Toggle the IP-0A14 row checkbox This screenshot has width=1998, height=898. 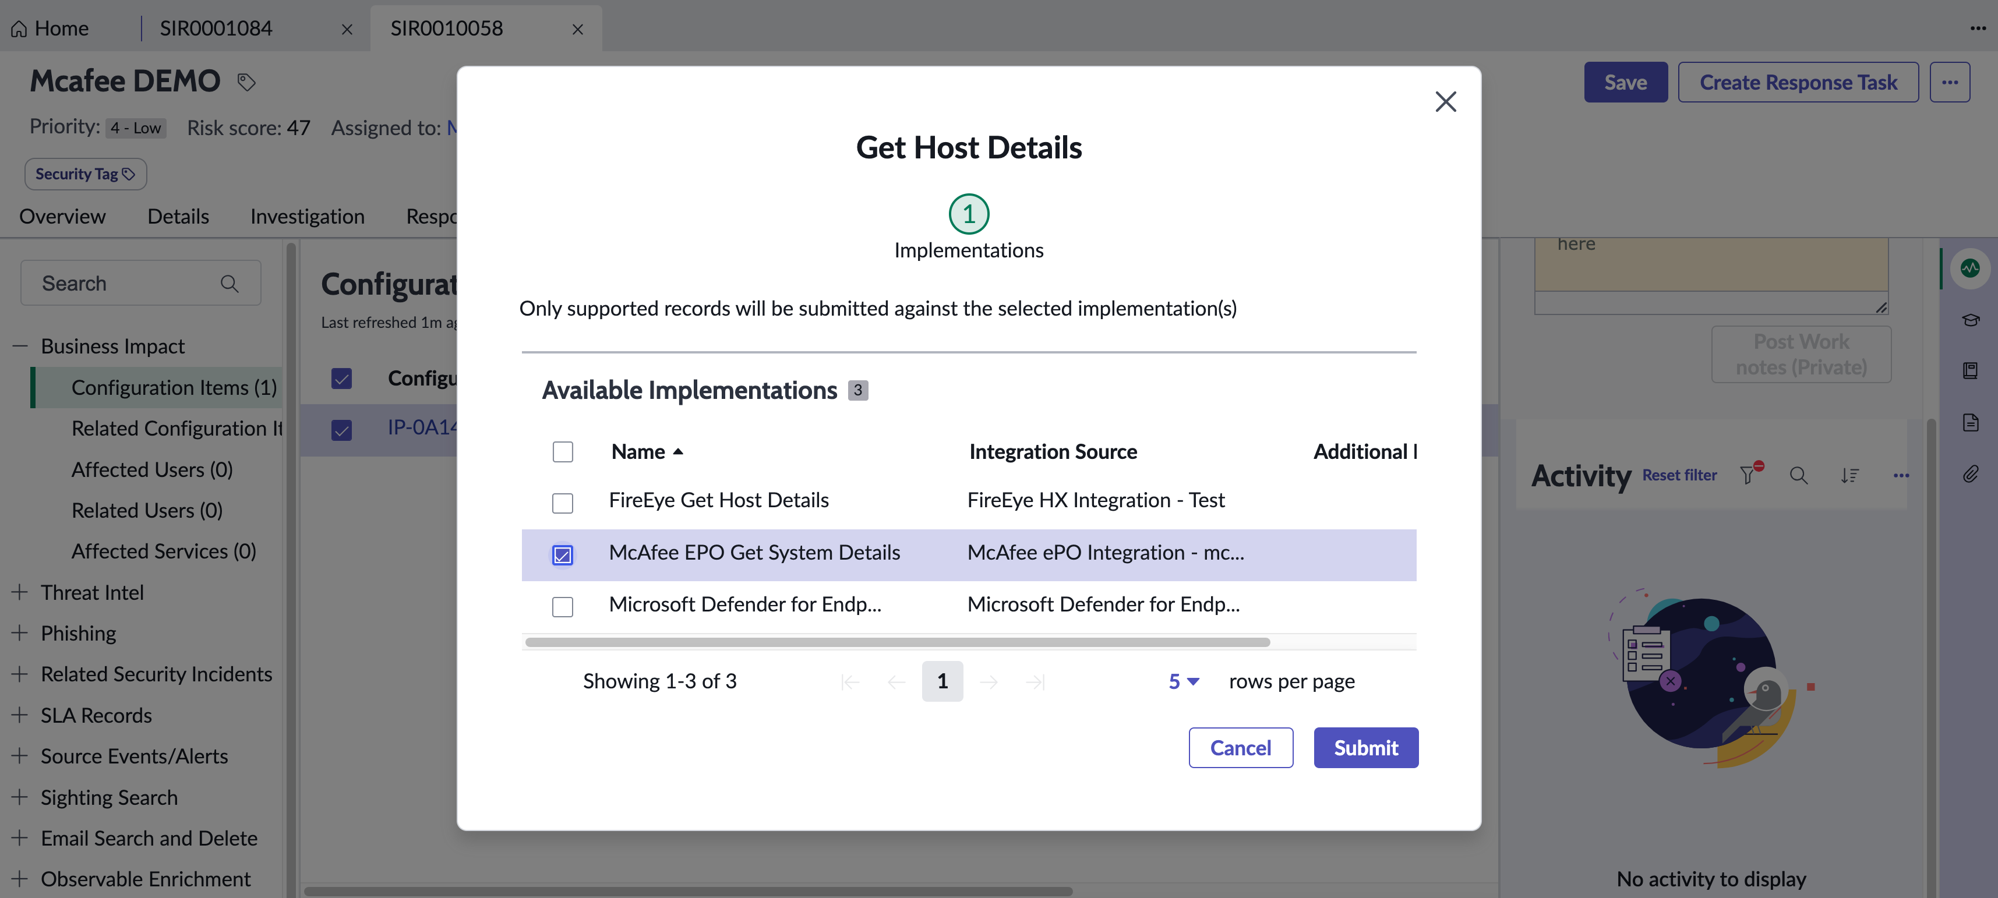point(341,430)
